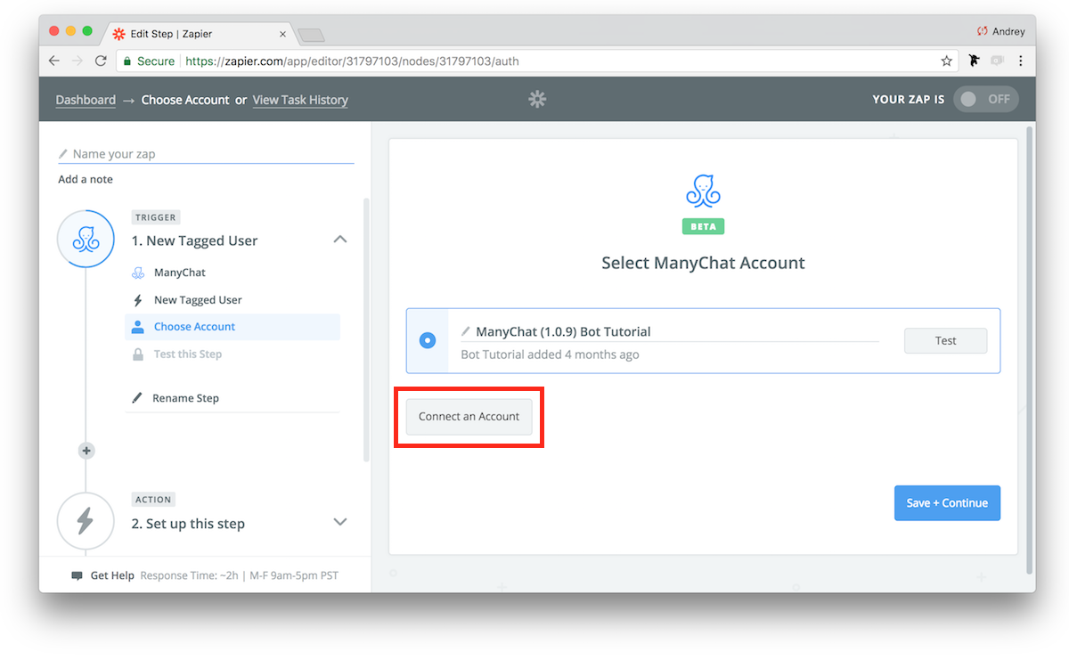Click the Zapier asterisk logo in header
1069x660 pixels.
click(x=537, y=99)
